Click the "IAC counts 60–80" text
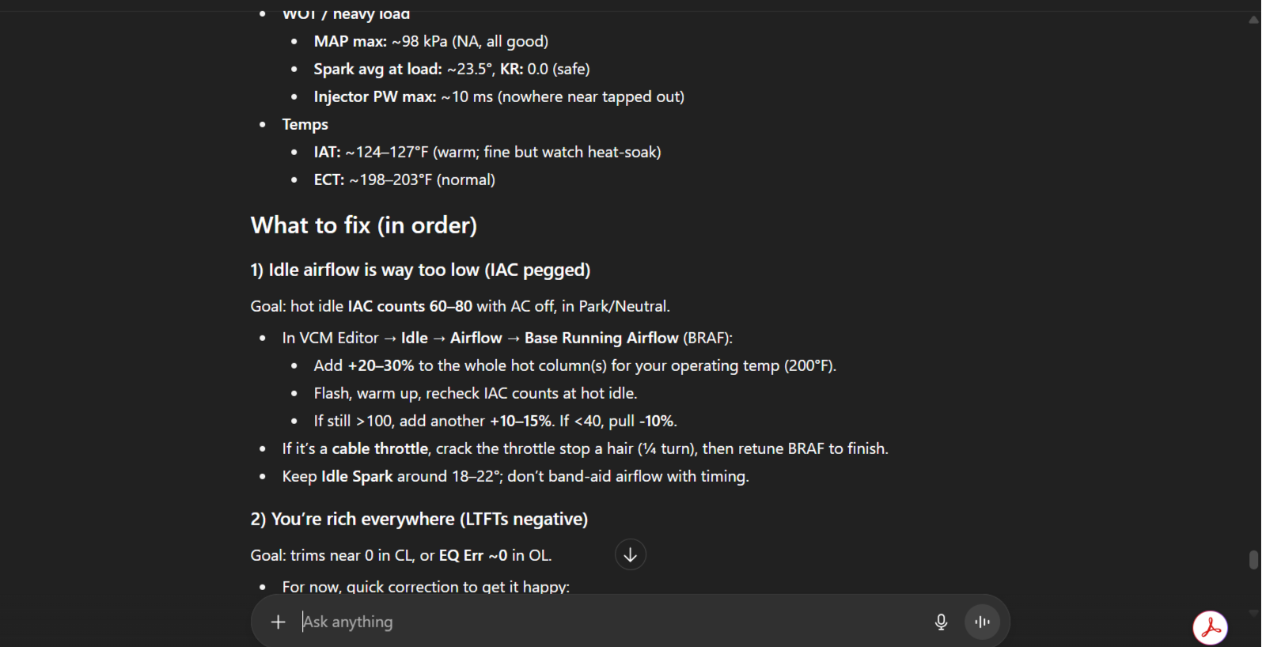Image resolution: width=1262 pixels, height=647 pixels. click(410, 306)
